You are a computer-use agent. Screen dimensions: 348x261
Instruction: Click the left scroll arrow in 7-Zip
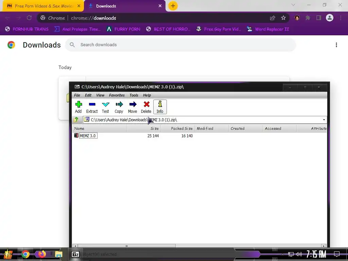[75, 246]
